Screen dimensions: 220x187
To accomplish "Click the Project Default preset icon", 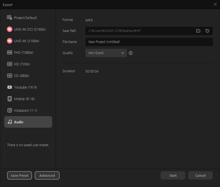I will pyautogui.click(x=10, y=18).
